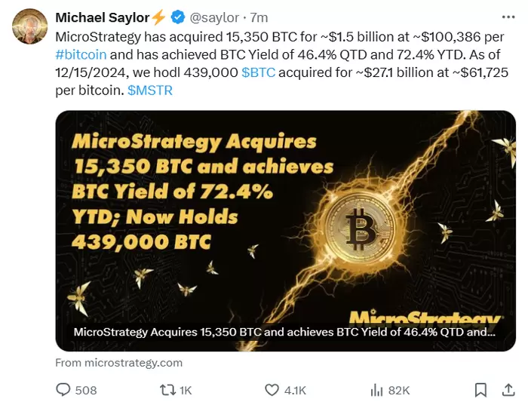
Task: Click the card headline caption overlay
Action: (x=285, y=333)
